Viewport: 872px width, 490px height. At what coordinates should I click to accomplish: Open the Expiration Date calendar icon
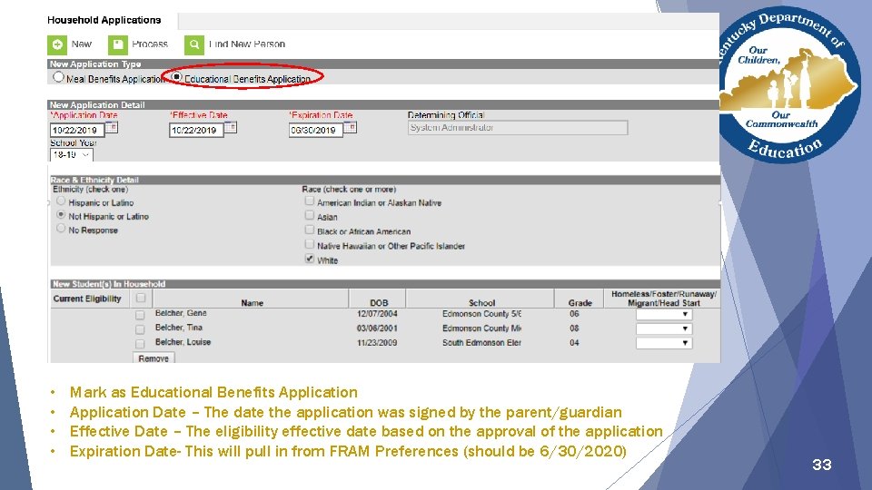(350, 128)
